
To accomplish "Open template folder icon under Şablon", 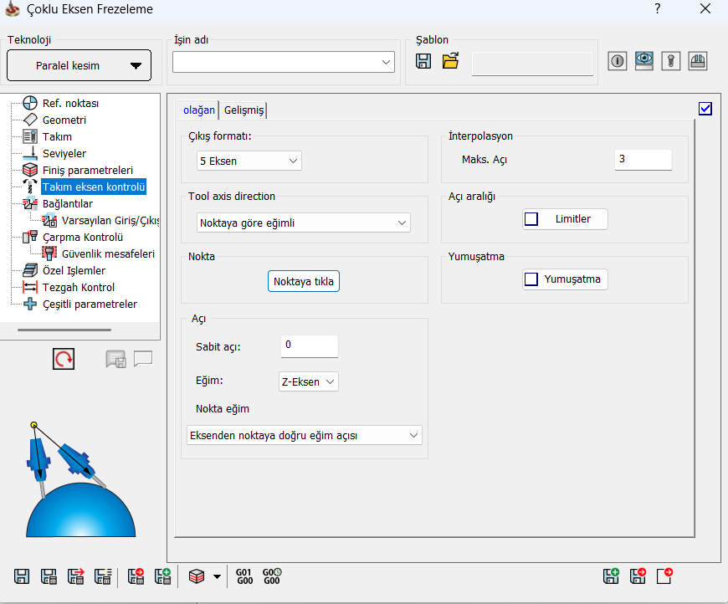I will (x=450, y=61).
